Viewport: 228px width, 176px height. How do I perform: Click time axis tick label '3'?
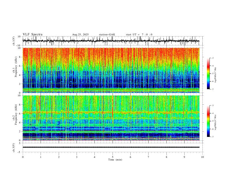coord(77,157)
